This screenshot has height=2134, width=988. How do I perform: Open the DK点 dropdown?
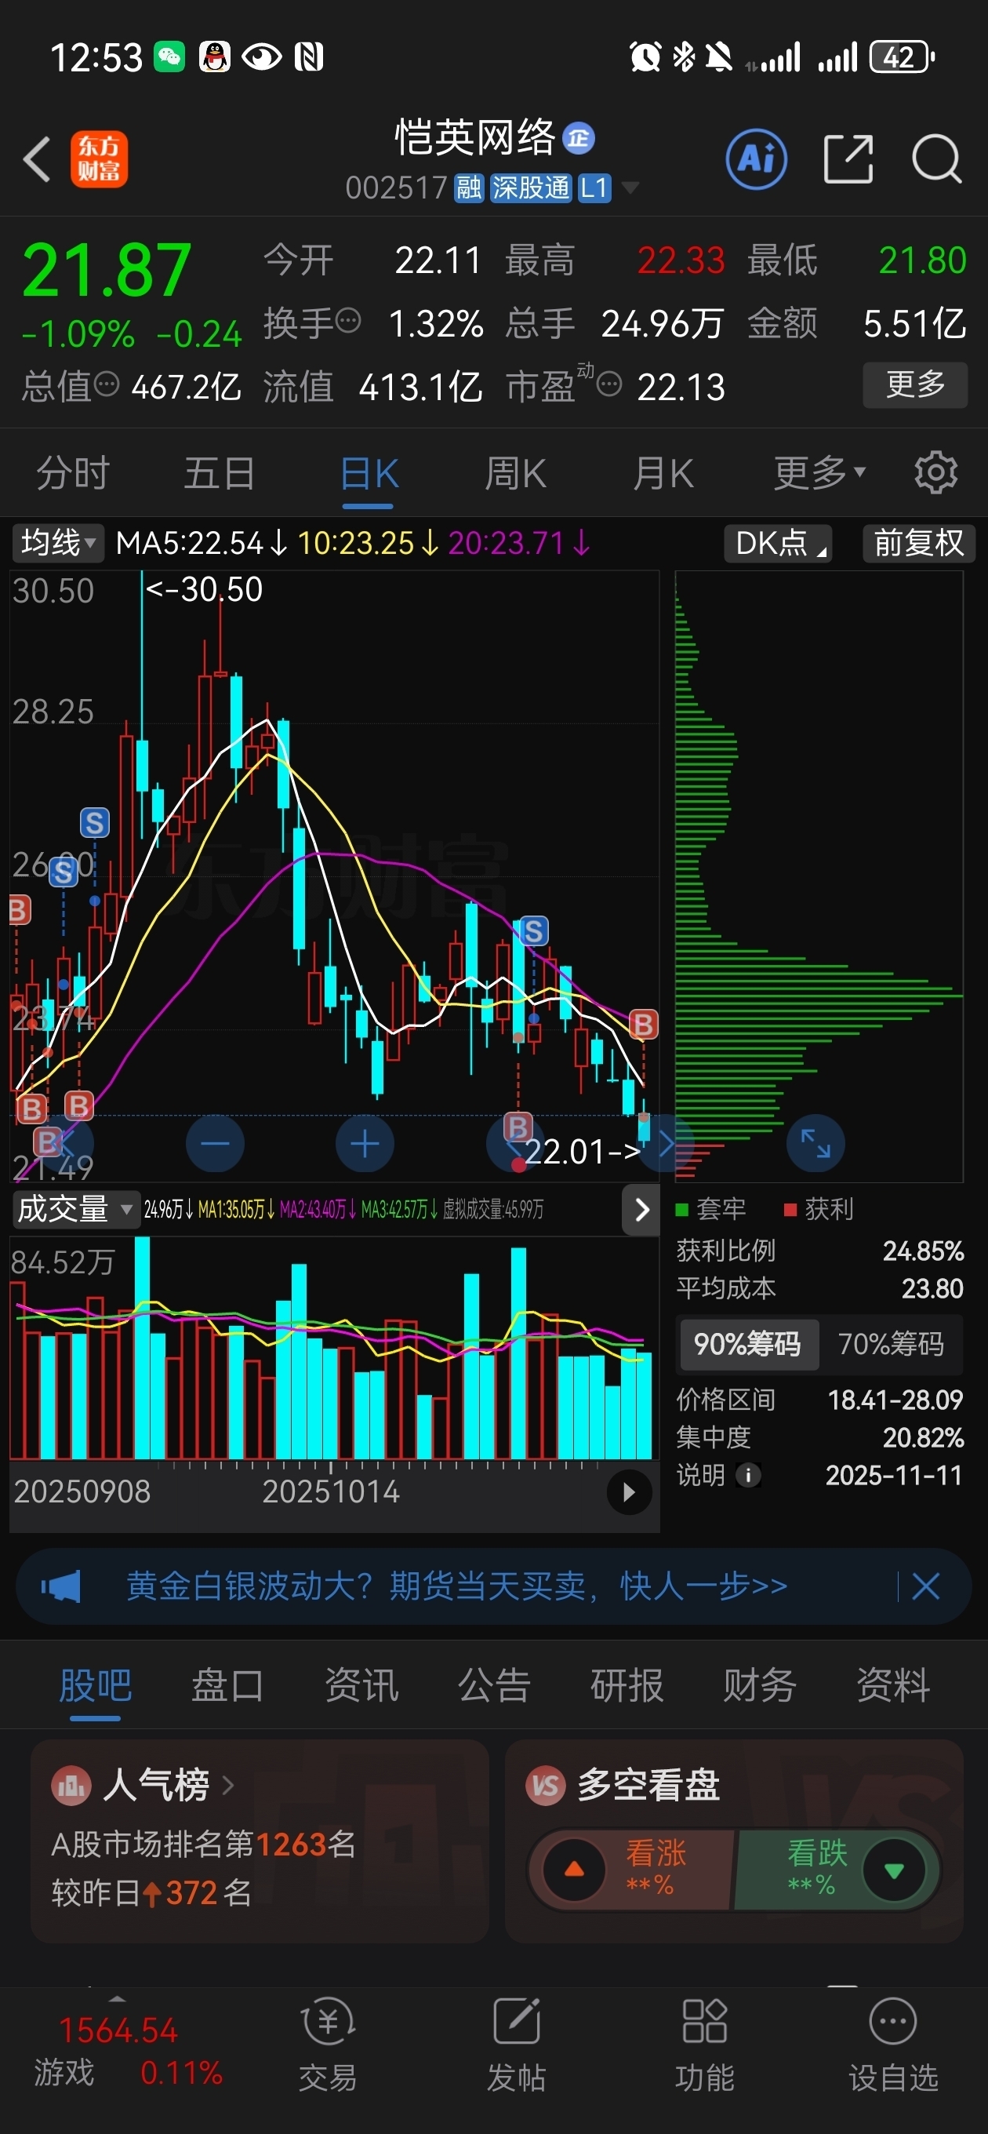[778, 544]
